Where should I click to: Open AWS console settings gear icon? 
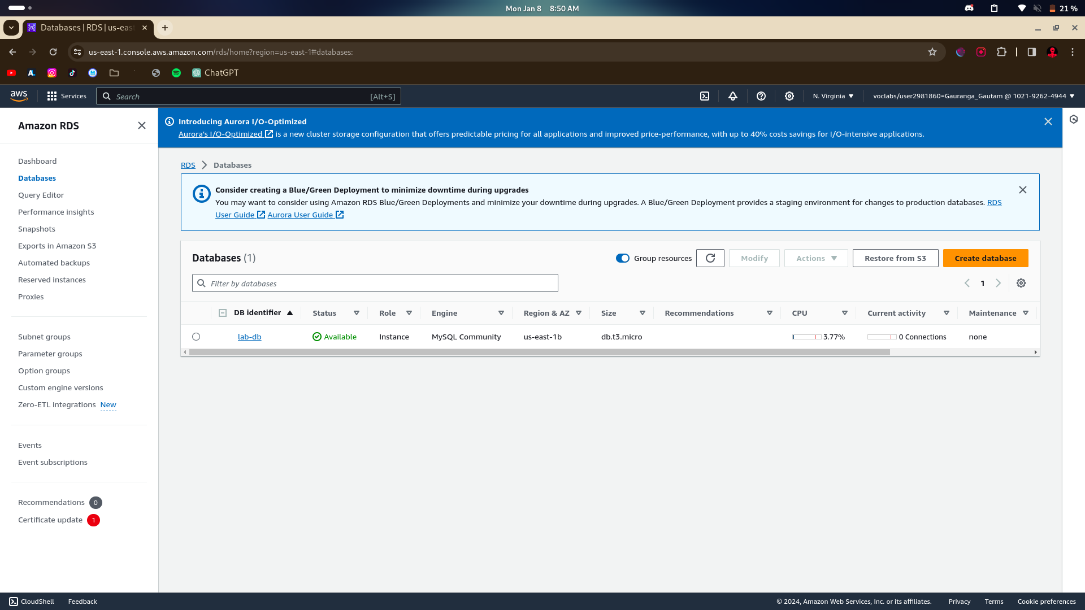[x=789, y=96]
